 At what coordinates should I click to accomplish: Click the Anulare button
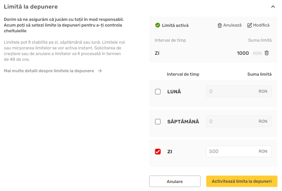click(175, 181)
